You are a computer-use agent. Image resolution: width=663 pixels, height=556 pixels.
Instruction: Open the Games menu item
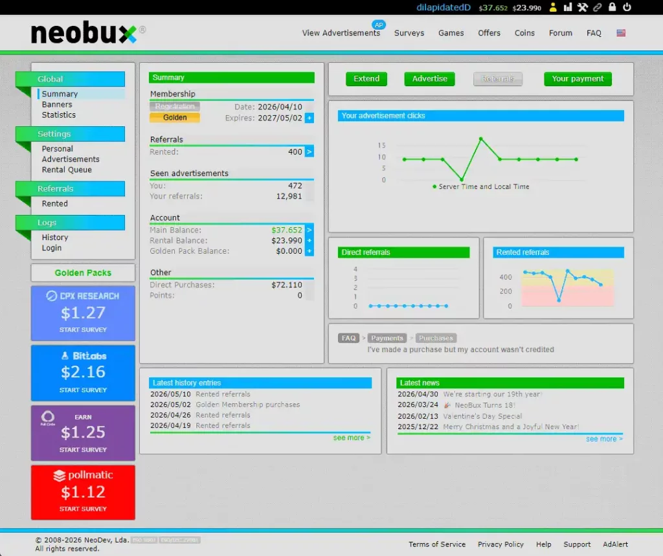[451, 33]
